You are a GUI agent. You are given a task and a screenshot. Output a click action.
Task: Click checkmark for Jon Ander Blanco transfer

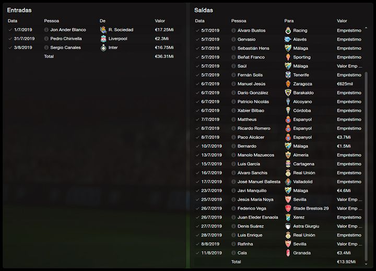click(x=10, y=30)
